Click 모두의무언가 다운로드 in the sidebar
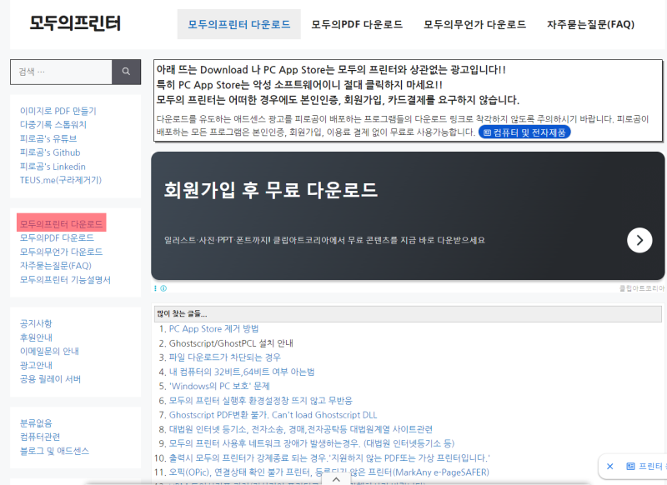This screenshot has width=667, height=485. (61, 252)
